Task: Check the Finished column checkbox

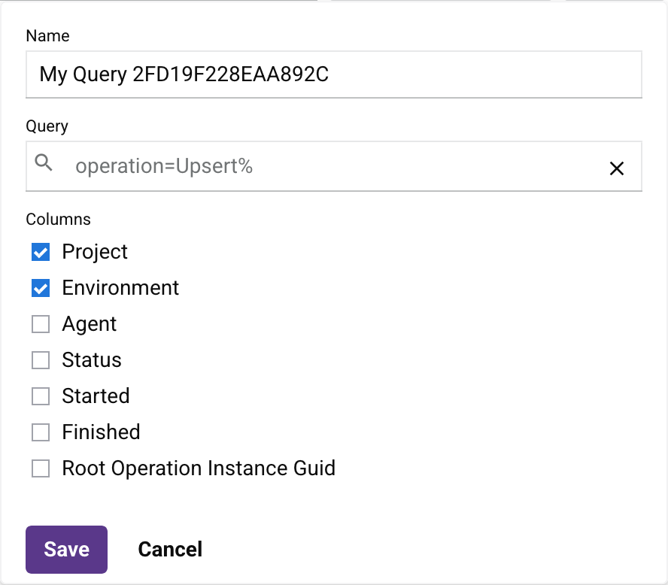Action: pyautogui.click(x=40, y=432)
